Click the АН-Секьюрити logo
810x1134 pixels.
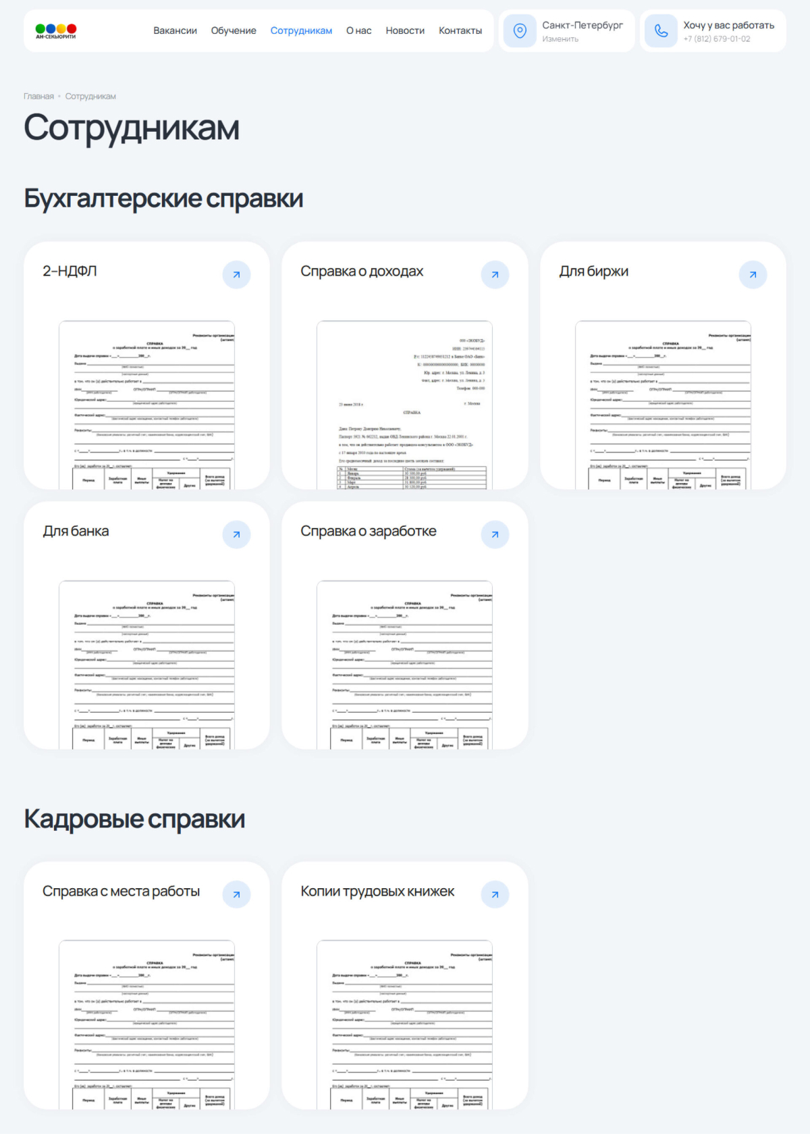coord(56,31)
